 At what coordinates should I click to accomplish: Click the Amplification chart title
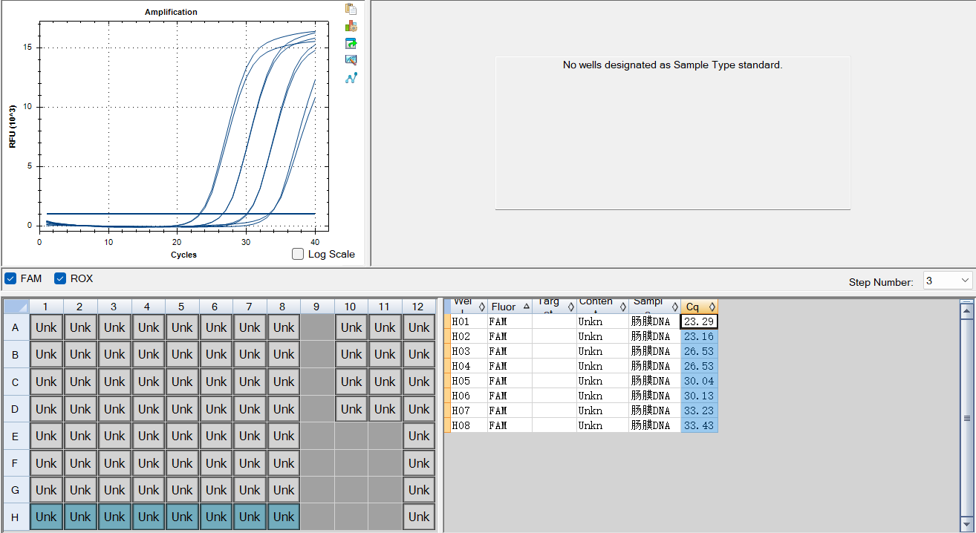[x=171, y=12]
